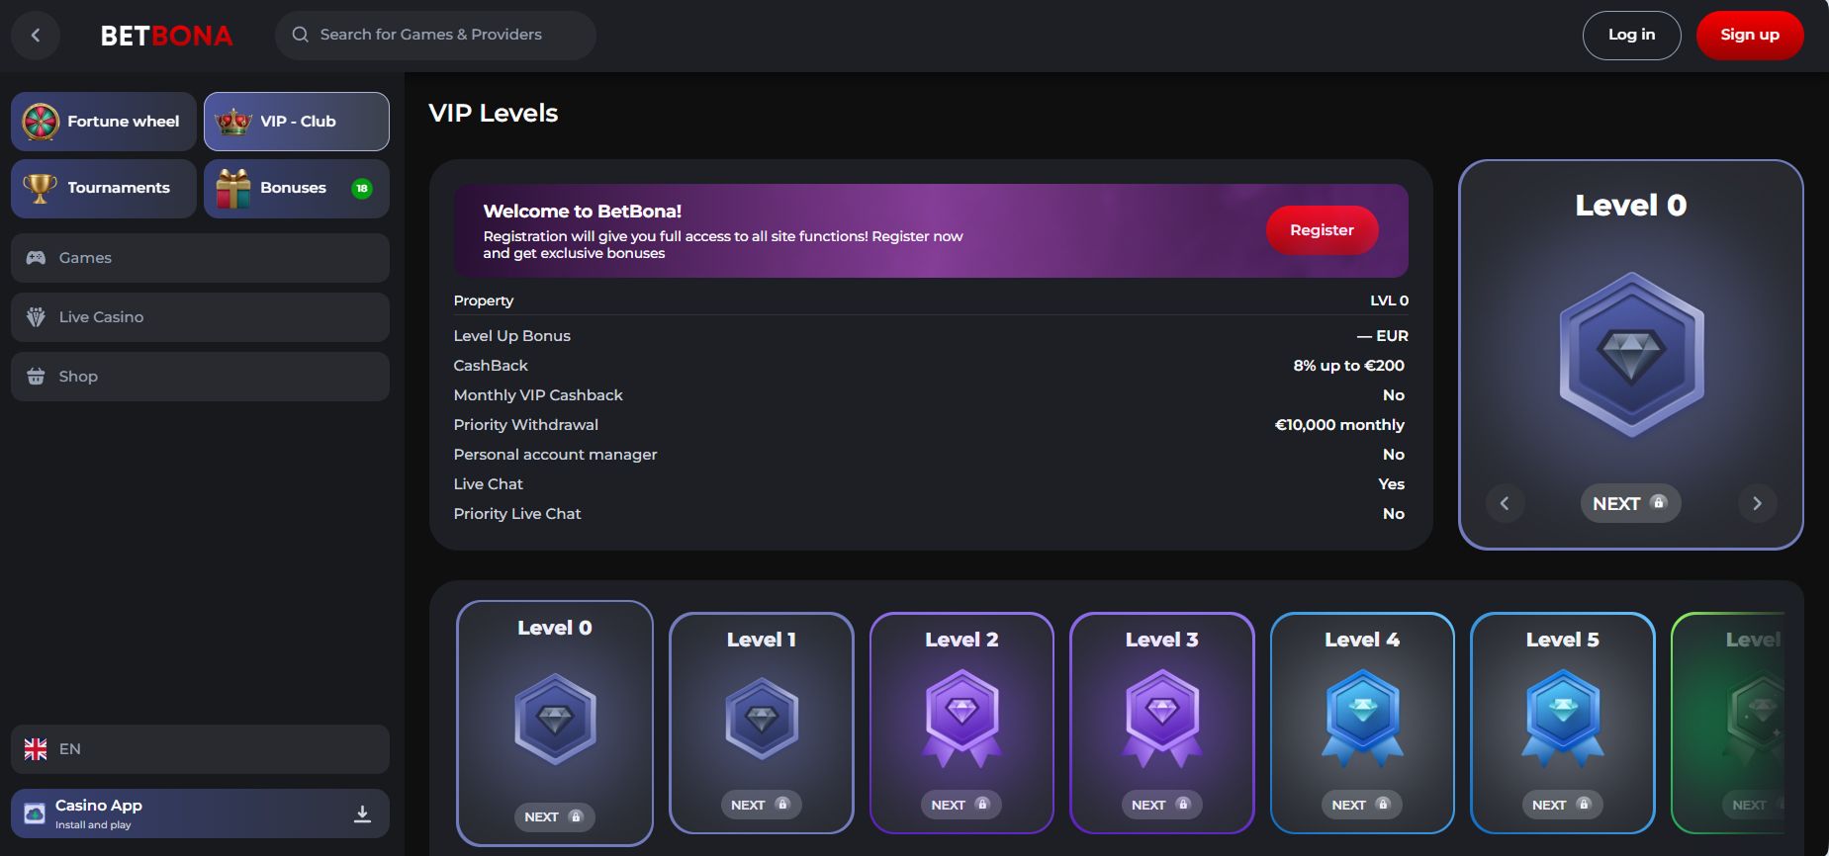Open the Fortune wheel icon tile

(41, 122)
